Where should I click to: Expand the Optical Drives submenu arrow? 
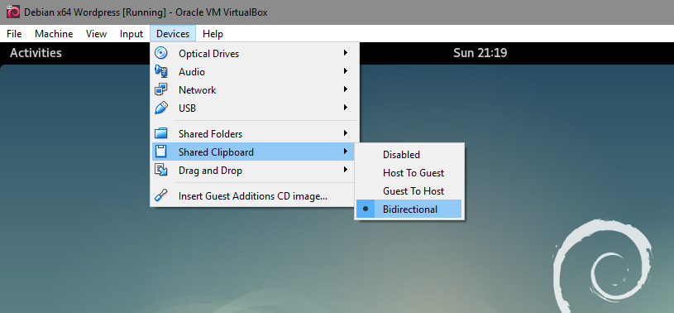[x=345, y=53]
